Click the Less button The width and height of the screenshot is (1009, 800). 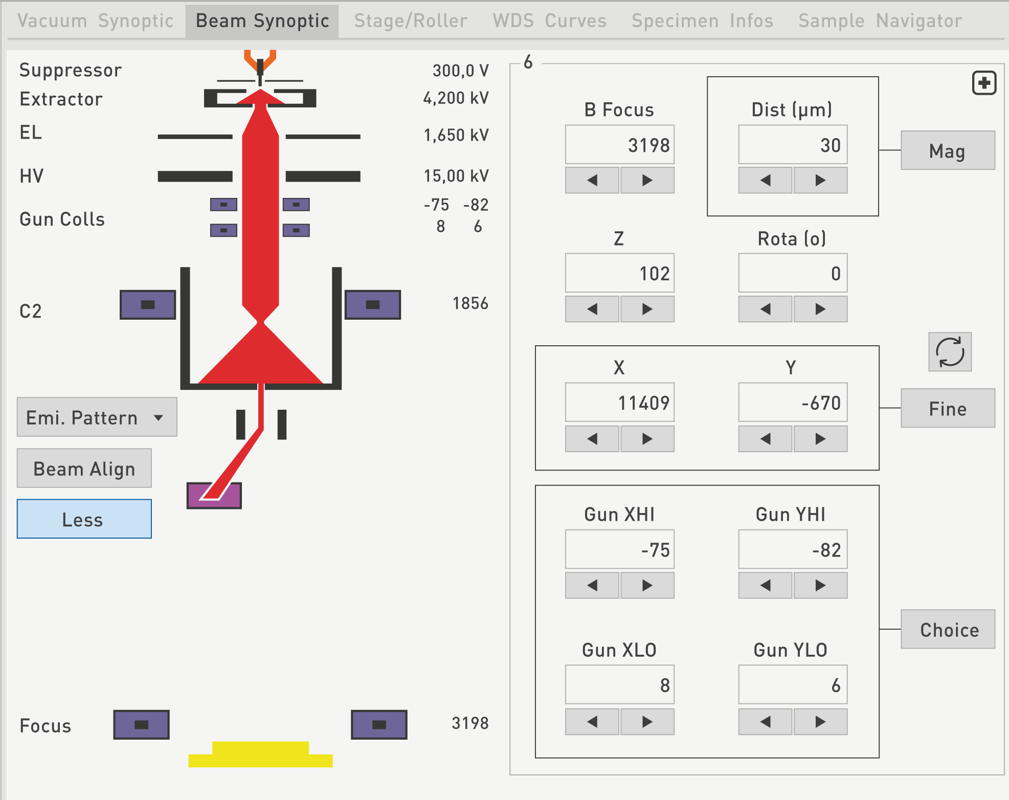pyautogui.click(x=84, y=519)
